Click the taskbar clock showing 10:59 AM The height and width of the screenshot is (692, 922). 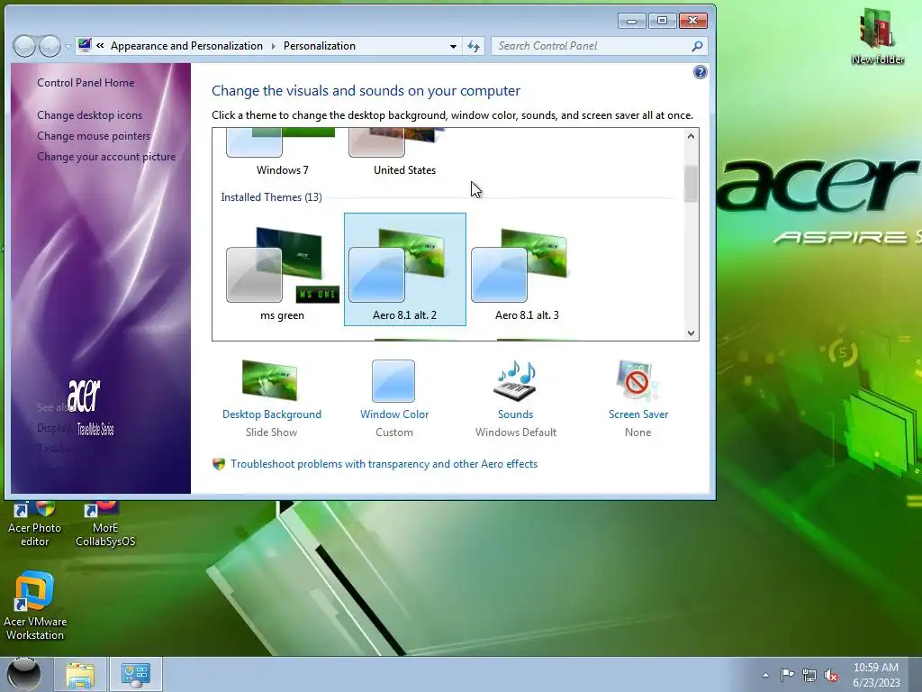click(876, 675)
